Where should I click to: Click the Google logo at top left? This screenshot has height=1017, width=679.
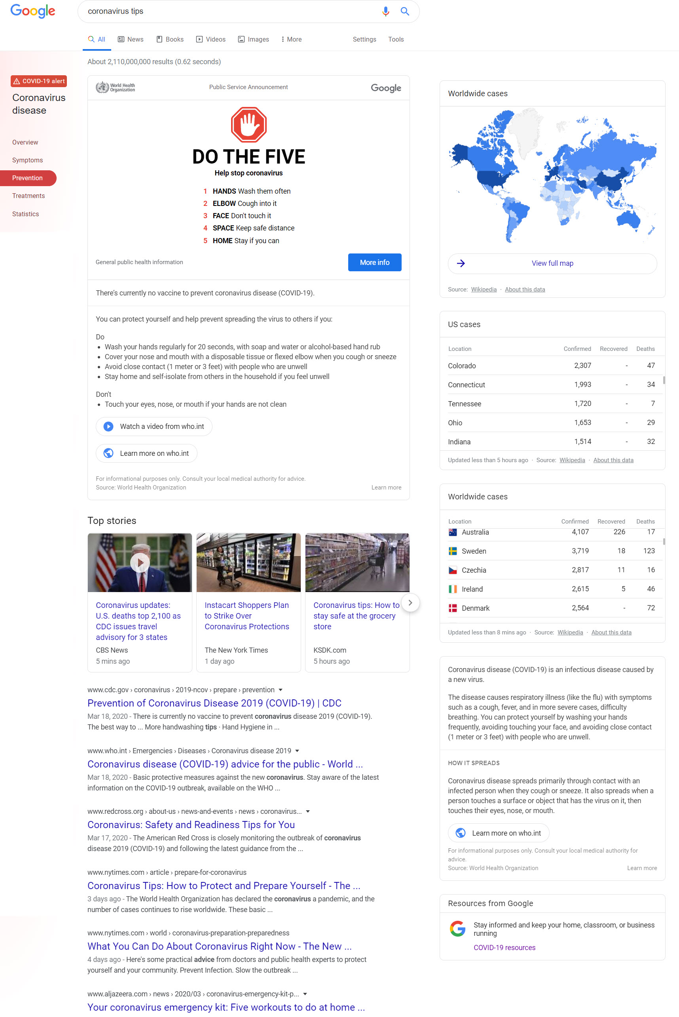click(x=33, y=11)
